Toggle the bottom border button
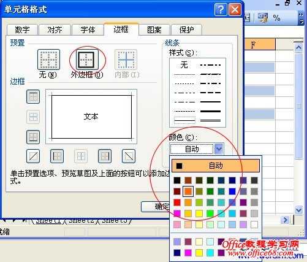The image size is (307, 262). tap(33, 137)
